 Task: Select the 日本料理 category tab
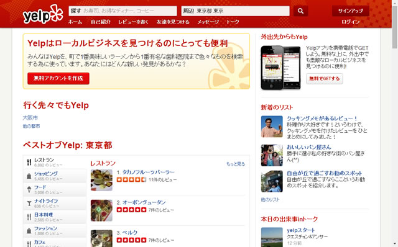pyautogui.click(x=55, y=217)
